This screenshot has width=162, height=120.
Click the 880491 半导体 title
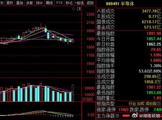tap(120, 4)
